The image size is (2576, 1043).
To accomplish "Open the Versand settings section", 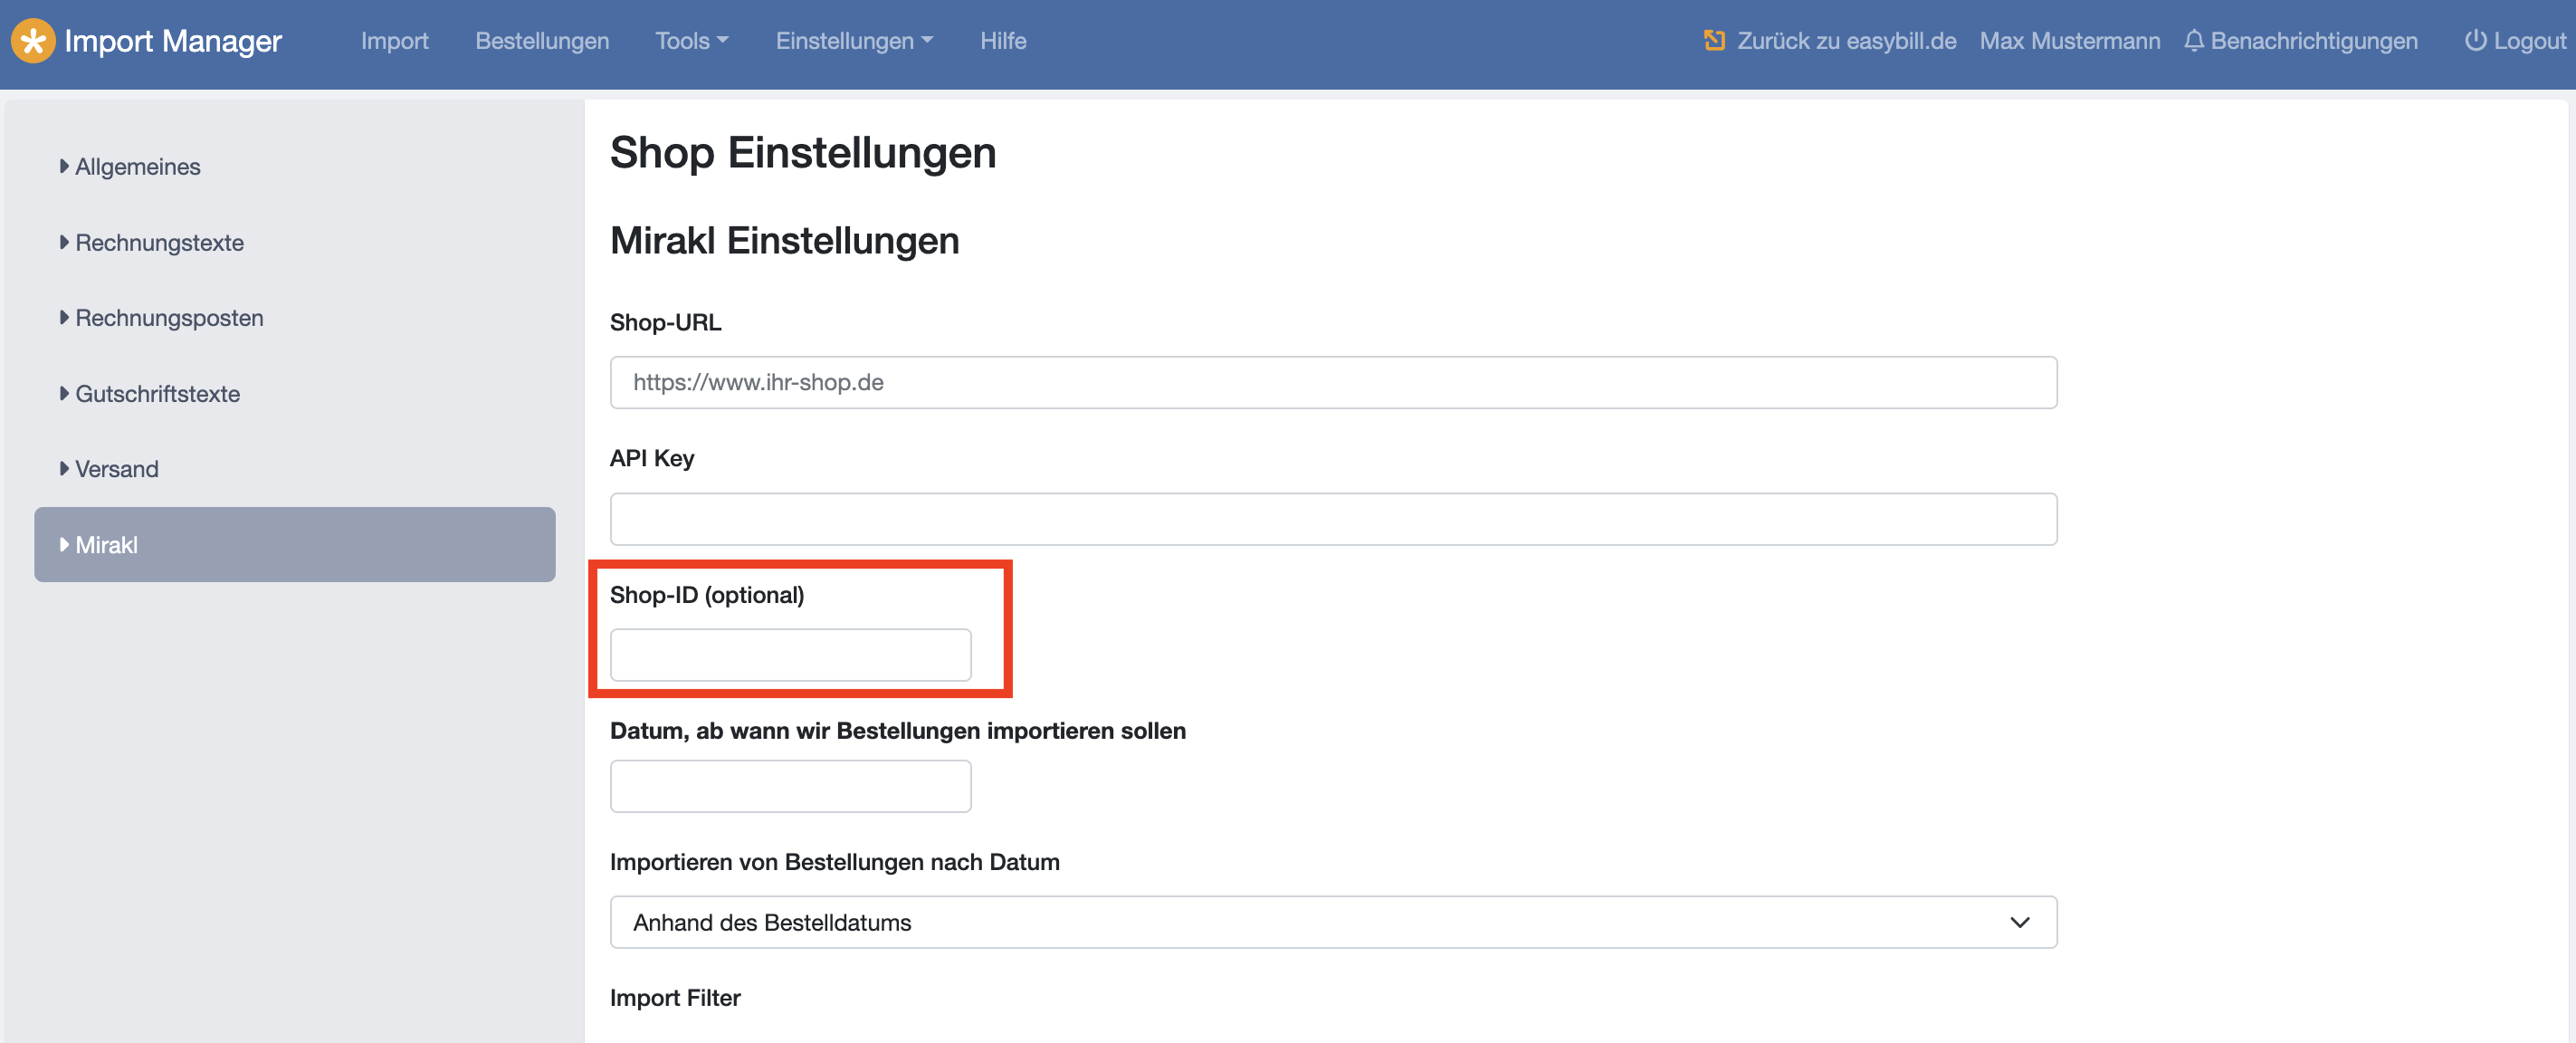I will (x=116, y=469).
